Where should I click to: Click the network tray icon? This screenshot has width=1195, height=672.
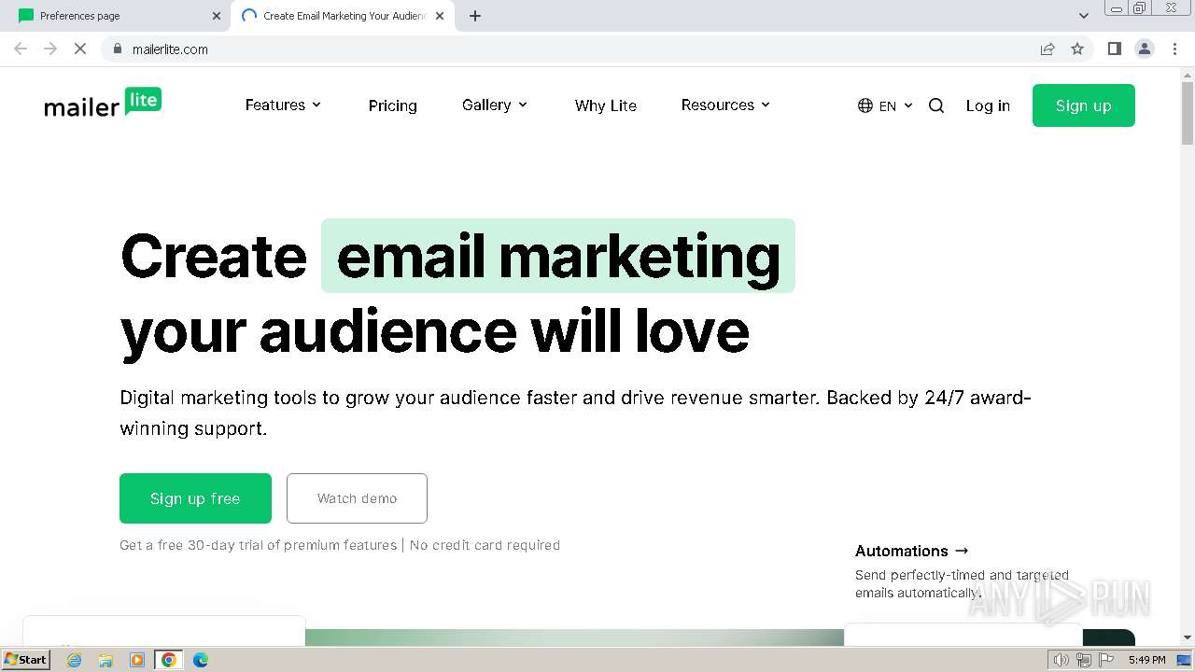[x=1084, y=660]
